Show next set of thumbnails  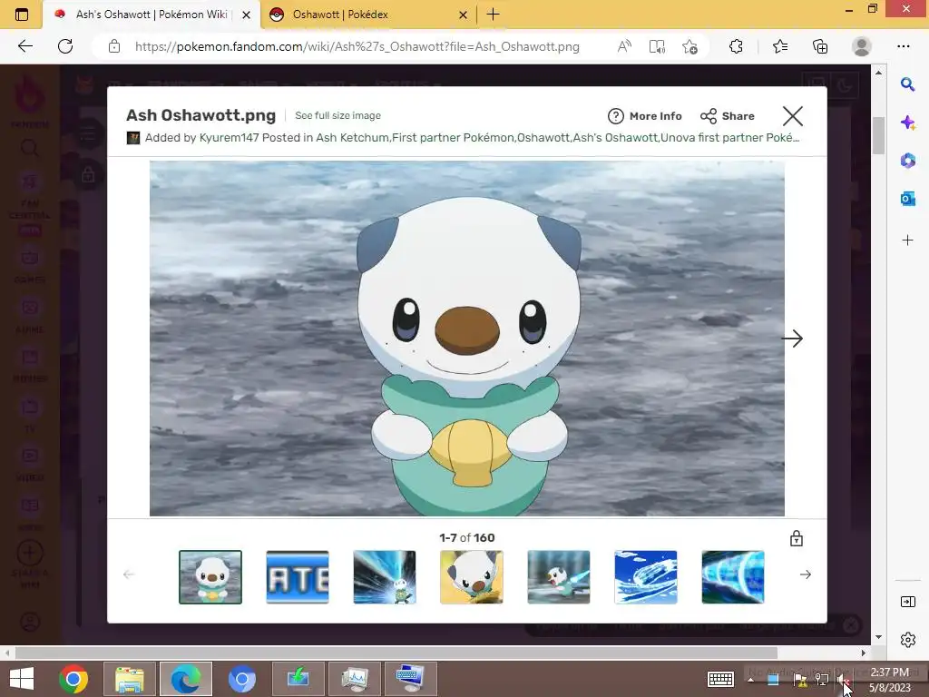(806, 574)
